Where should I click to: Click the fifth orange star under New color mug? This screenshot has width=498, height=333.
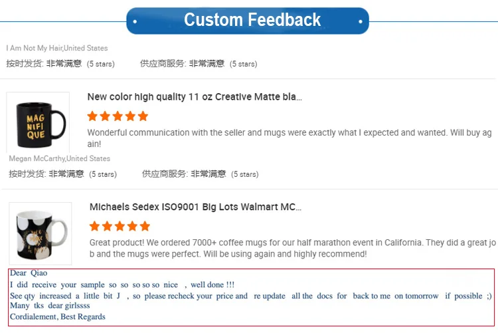[143, 116]
